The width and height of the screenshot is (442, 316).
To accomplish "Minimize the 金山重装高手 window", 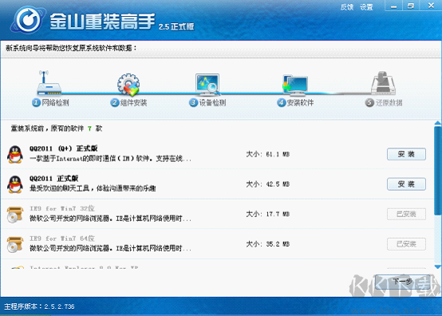I will pos(393,6).
